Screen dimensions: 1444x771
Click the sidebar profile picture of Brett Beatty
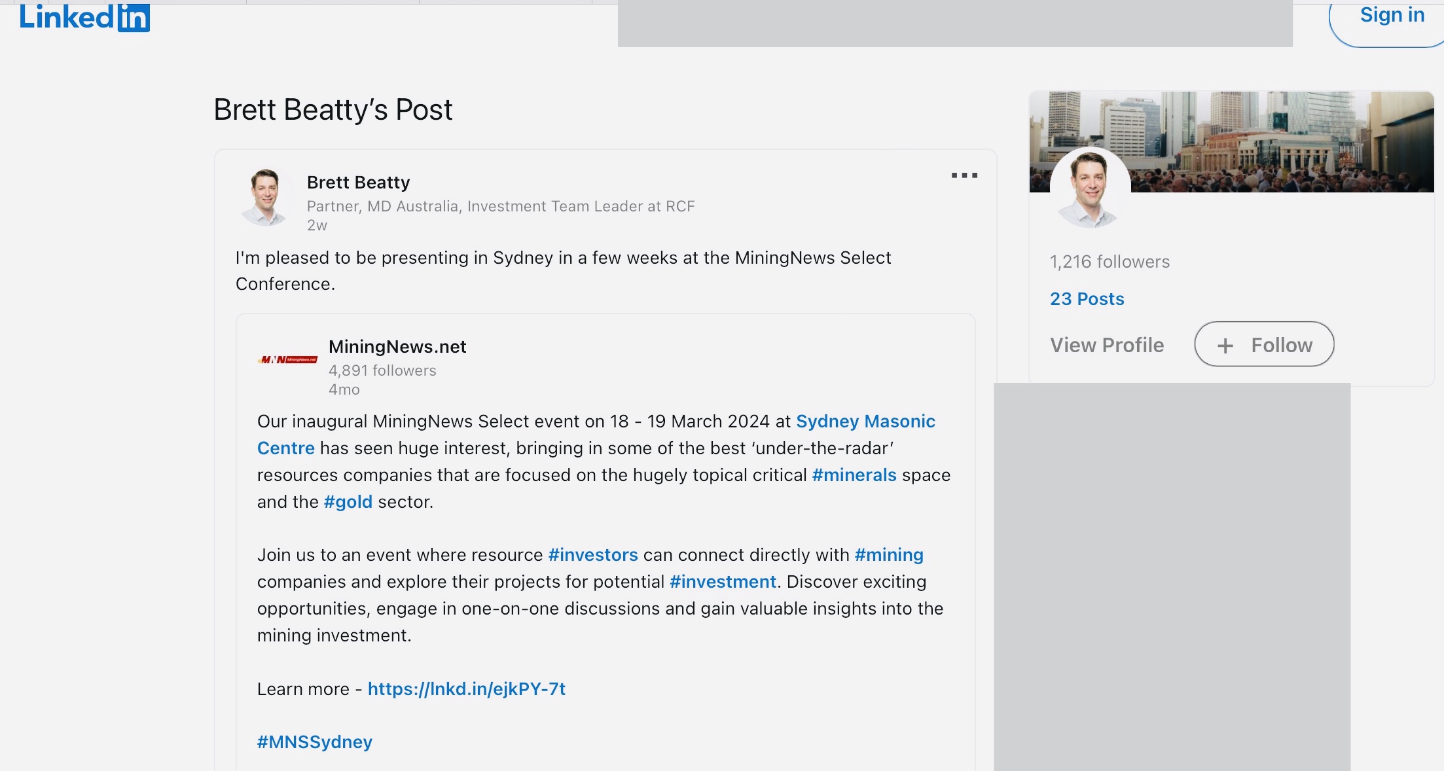click(1090, 188)
